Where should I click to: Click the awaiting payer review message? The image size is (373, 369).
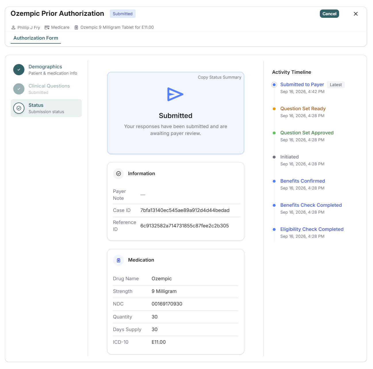(176, 130)
